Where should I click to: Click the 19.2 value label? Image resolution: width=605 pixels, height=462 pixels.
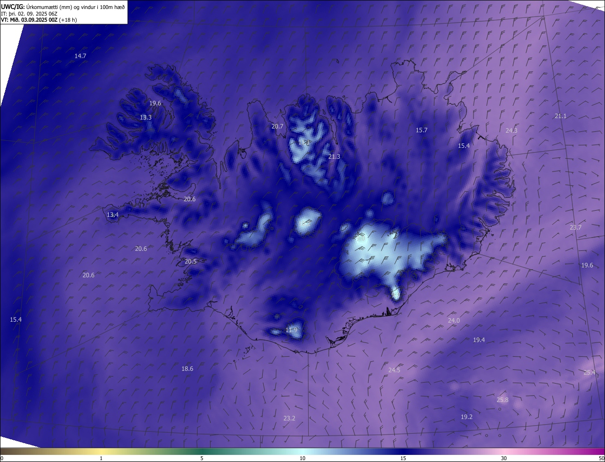(467, 417)
